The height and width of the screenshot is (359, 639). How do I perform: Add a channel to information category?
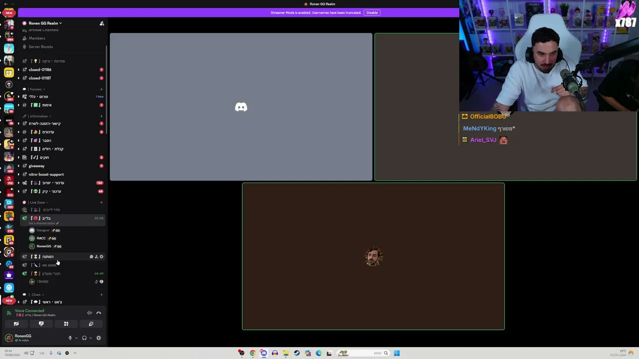pyautogui.click(x=101, y=116)
